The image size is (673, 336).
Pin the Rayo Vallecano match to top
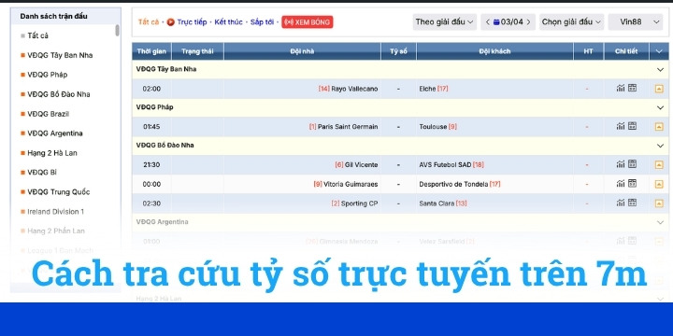click(659, 90)
